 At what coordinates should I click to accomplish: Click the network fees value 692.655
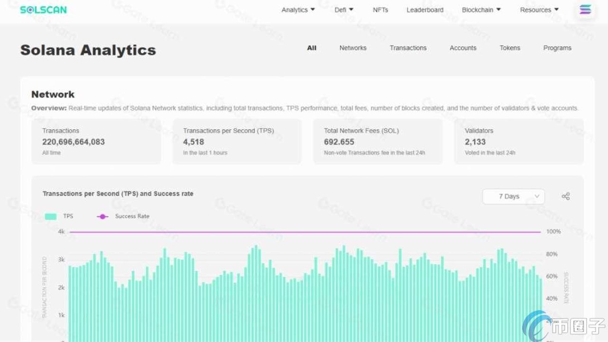(339, 142)
